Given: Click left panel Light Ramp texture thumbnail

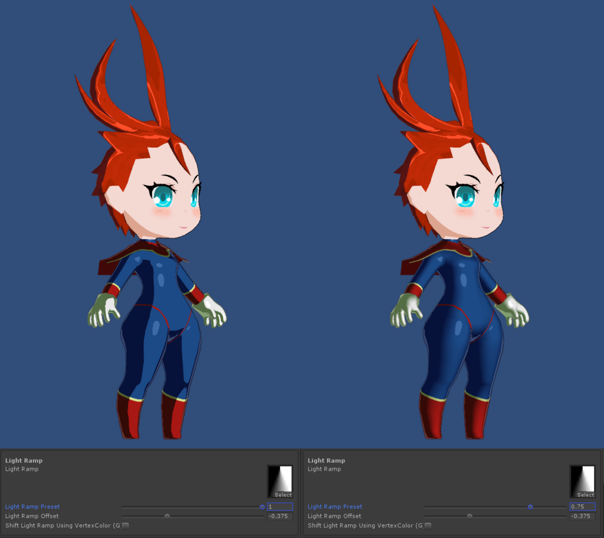Looking at the screenshot, I should point(280,481).
